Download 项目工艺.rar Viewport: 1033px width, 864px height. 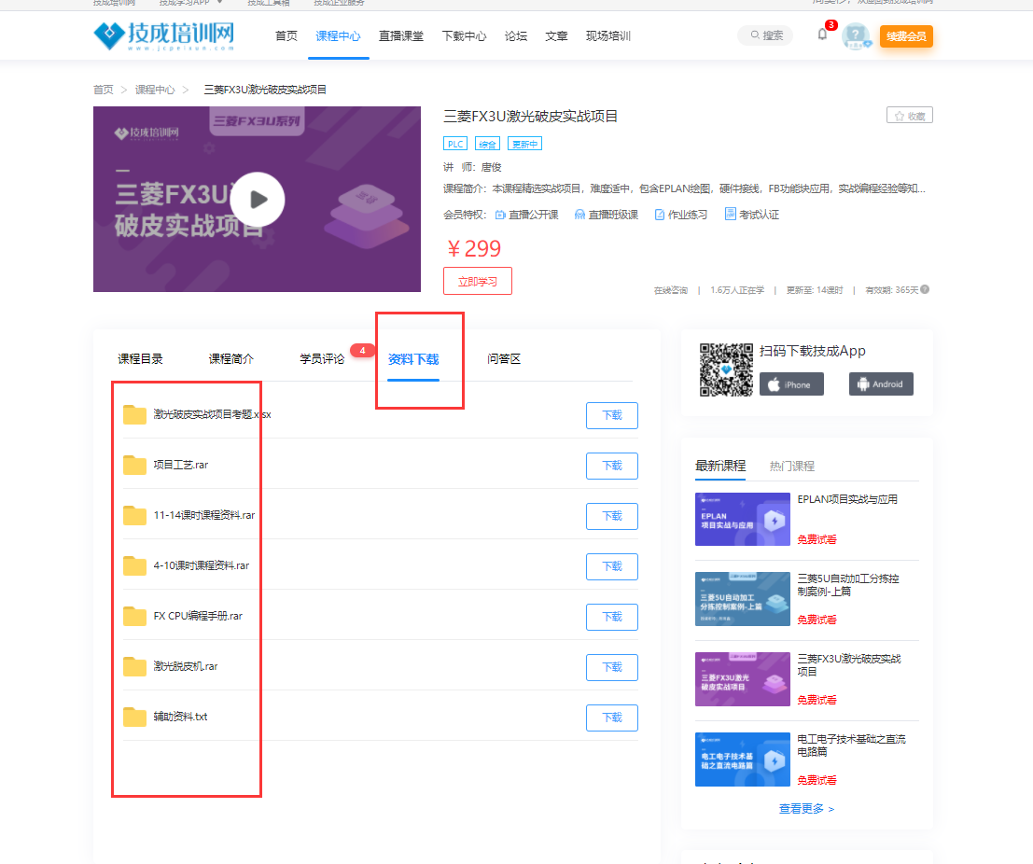pos(612,466)
